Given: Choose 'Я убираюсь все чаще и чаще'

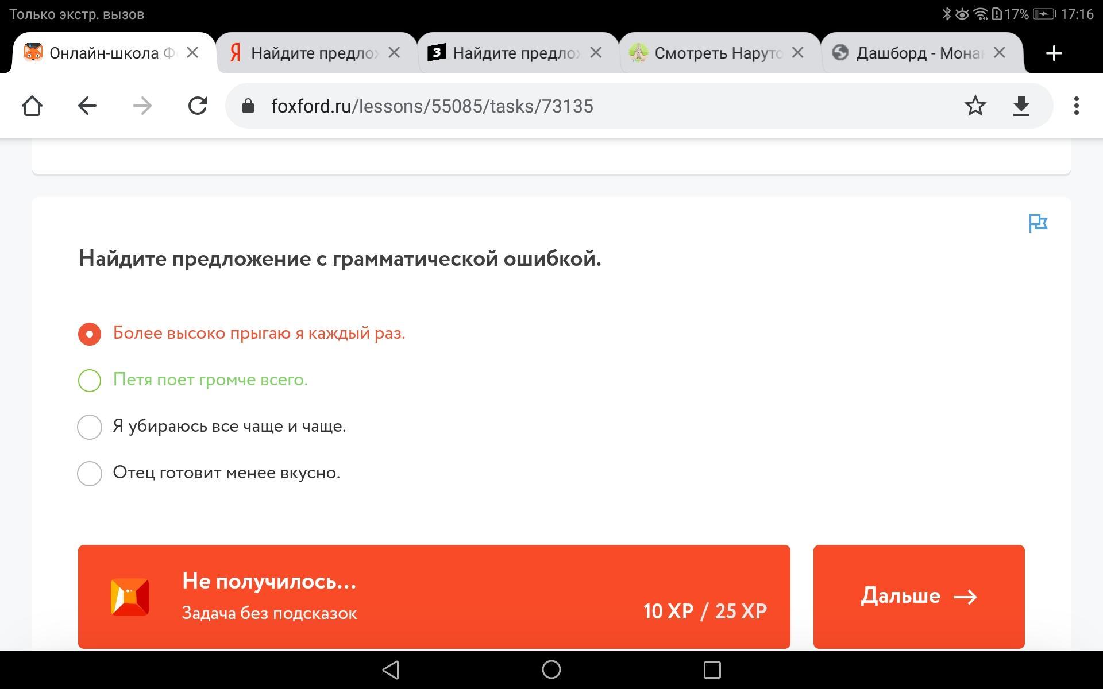Looking at the screenshot, I should pyautogui.click(x=211, y=427).
